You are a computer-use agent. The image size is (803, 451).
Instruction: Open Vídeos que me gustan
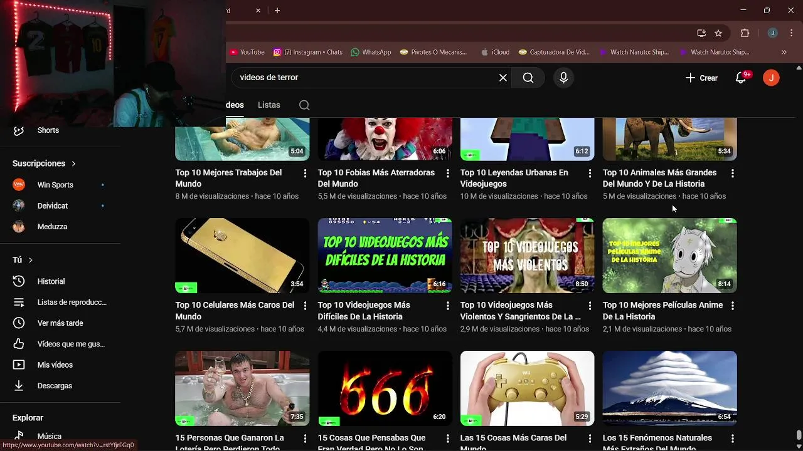coord(60,344)
